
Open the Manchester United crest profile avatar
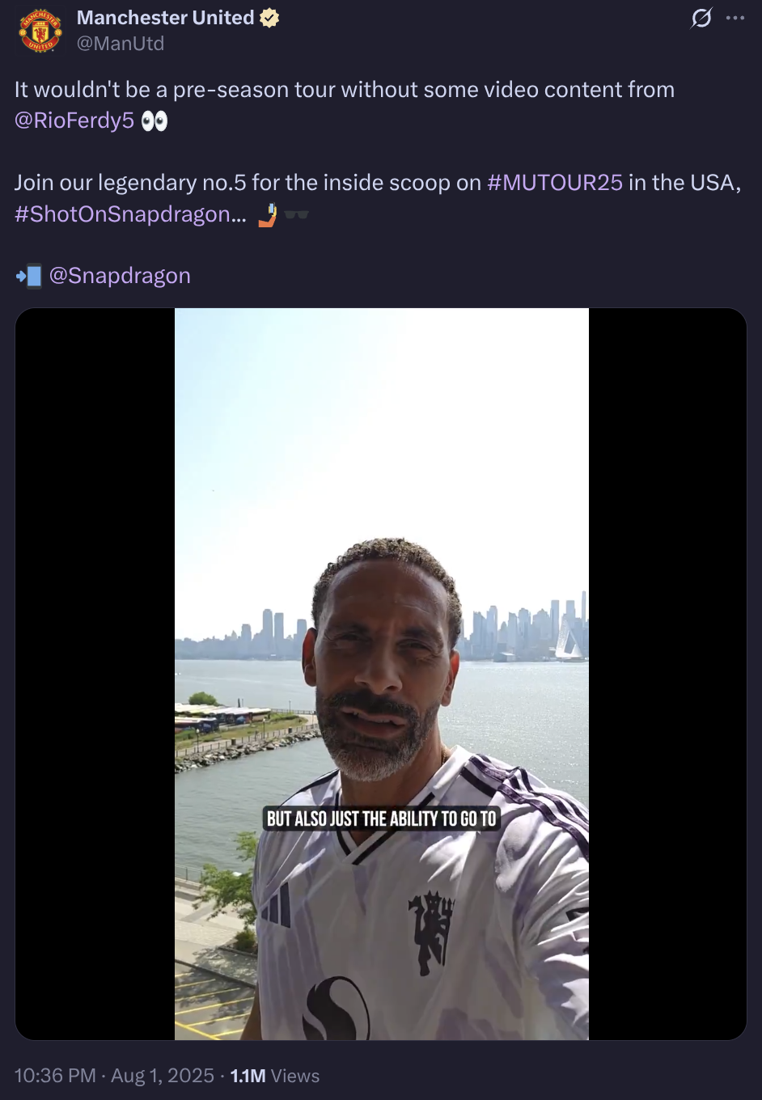click(x=40, y=31)
